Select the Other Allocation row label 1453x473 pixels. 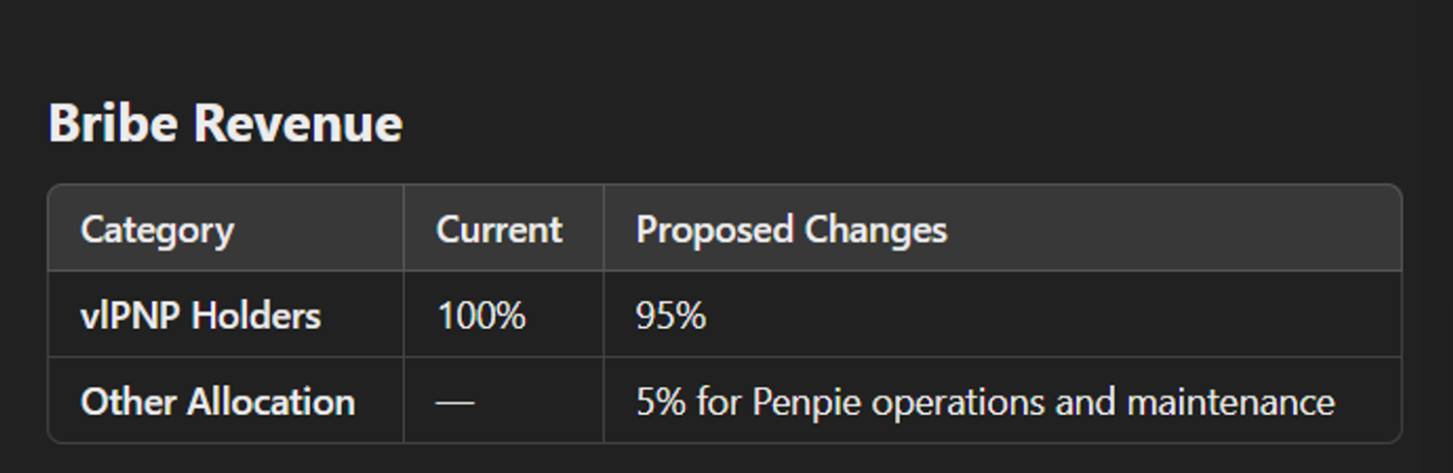point(217,402)
